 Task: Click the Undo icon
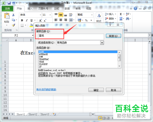point(13,3)
